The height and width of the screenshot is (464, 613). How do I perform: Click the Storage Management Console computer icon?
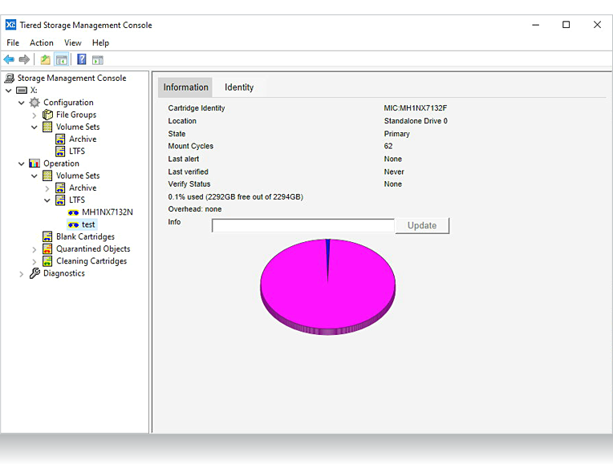point(10,78)
